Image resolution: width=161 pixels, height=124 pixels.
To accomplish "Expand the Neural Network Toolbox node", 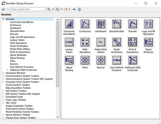I will point(3,115).
